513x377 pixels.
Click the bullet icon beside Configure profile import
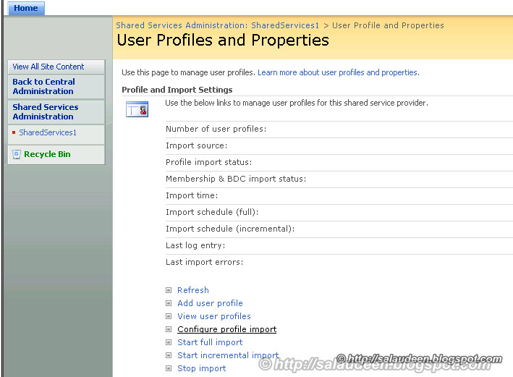pyautogui.click(x=169, y=329)
